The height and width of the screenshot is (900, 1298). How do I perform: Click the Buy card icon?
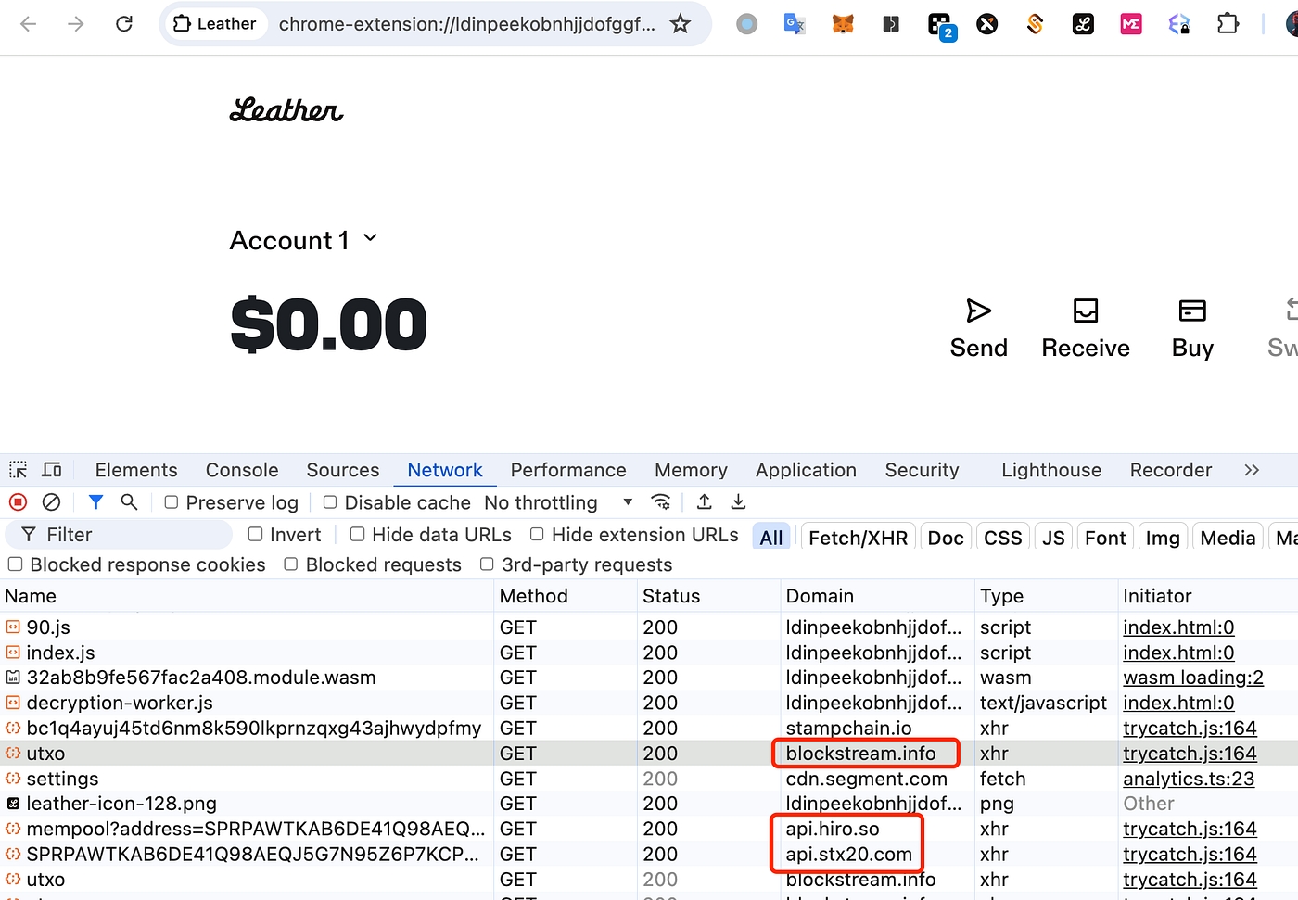(x=1191, y=311)
